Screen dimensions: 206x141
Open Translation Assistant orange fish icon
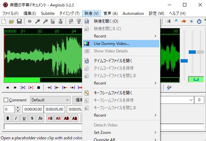point(184,21)
